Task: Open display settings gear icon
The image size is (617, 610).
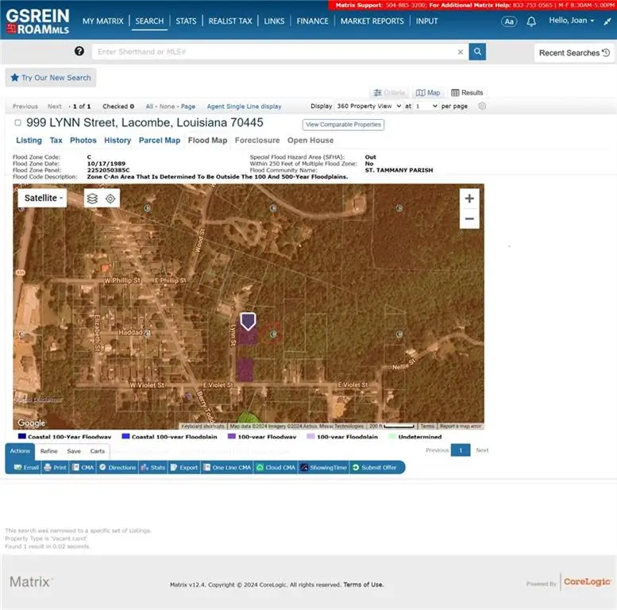Action: 482,106
